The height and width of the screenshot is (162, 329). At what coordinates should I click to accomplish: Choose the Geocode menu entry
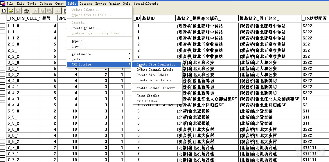(x=99, y=23)
